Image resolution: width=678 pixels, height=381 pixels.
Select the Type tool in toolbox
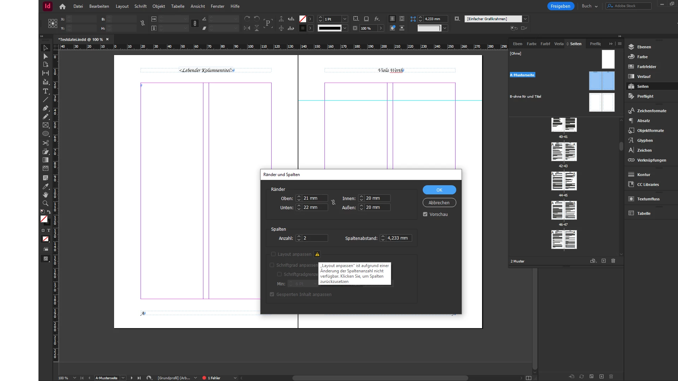46,91
